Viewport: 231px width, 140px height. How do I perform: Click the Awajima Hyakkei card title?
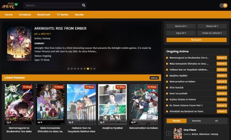pos(112,128)
